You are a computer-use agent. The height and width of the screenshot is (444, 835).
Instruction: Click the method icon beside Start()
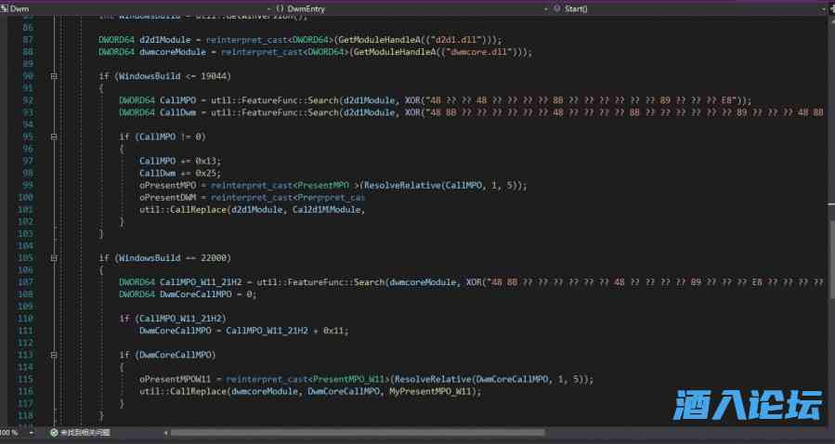click(x=556, y=7)
